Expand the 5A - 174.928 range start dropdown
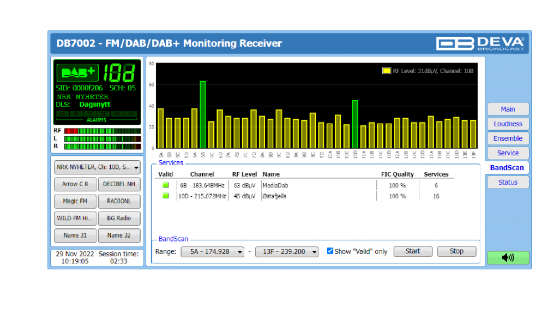Image resolution: width=554 pixels, height=312 pixels. click(x=212, y=252)
